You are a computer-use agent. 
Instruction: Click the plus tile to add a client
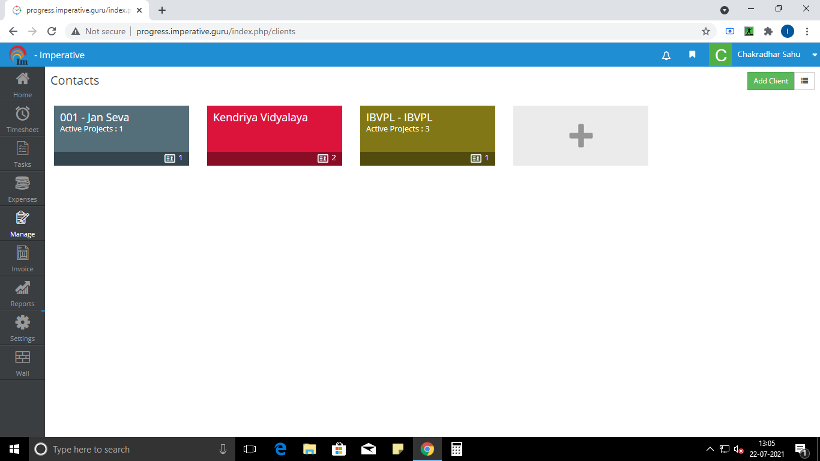pyautogui.click(x=580, y=136)
